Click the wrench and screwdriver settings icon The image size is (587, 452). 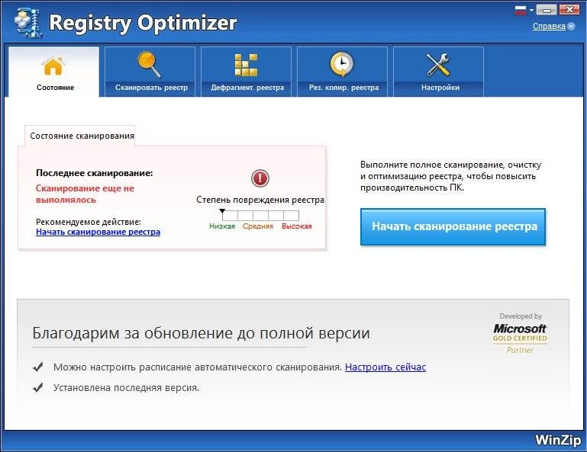438,65
